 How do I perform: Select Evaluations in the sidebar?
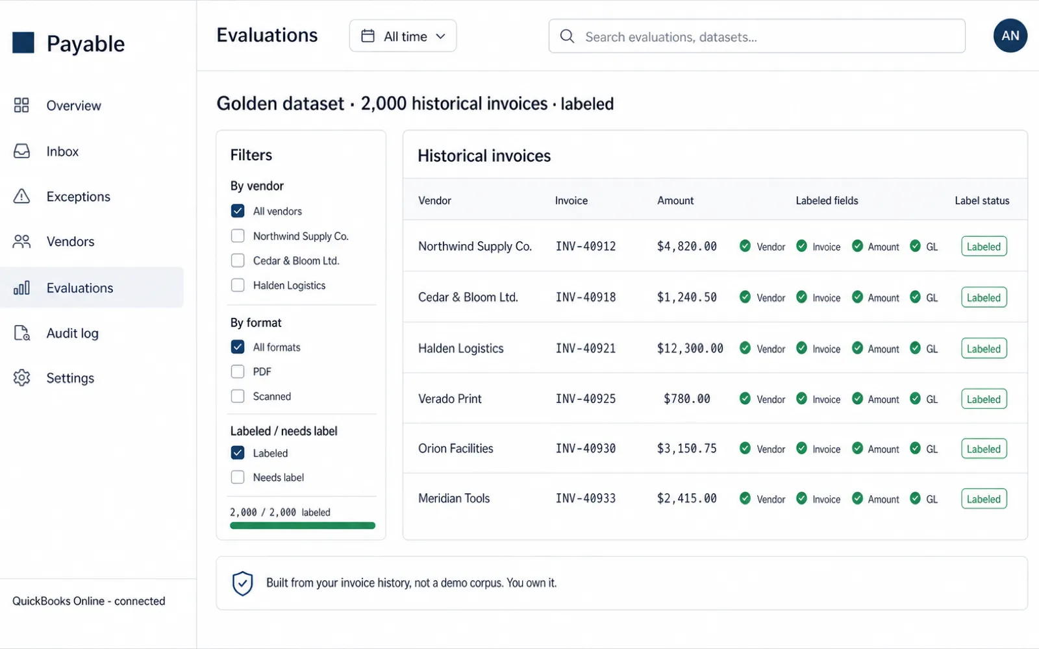point(92,288)
